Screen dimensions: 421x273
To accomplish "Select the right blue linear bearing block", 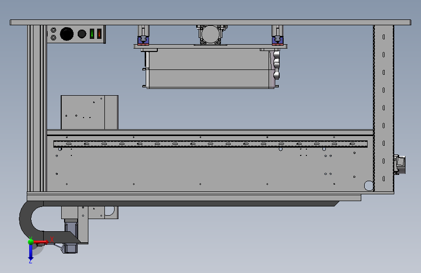I will pyautogui.click(x=277, y=41).
